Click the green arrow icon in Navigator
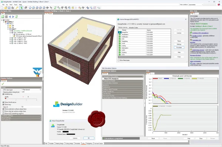The height and width of the screenshot is (147, 222). [x=3, y=17]
